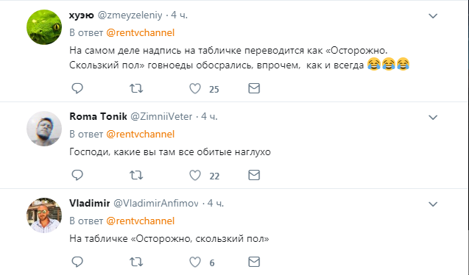Open the dropdown arrow on Vladimir's tweet

[433, 204]
